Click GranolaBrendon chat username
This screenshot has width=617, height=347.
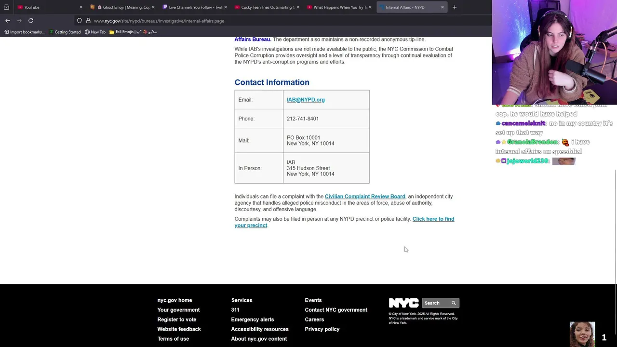coord(533,142)
